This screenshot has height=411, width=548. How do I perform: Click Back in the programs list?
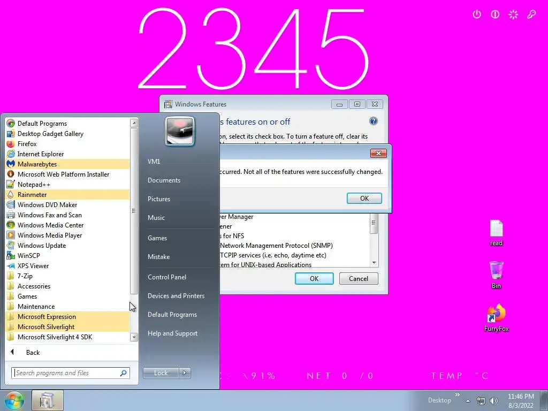pyautogui.click(x=33, y=352)
